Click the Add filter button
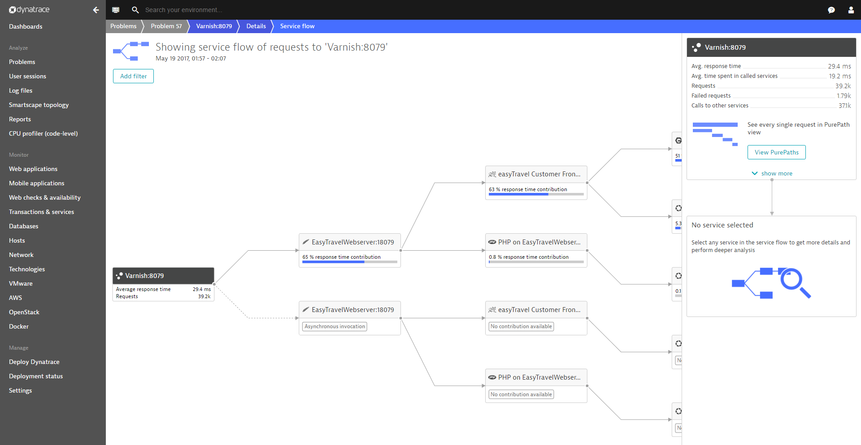The width and height of the screenshot is (861, 445). 133,76
